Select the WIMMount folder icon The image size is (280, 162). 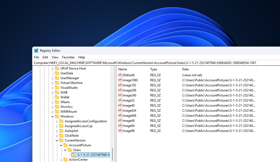click(57, 112)
